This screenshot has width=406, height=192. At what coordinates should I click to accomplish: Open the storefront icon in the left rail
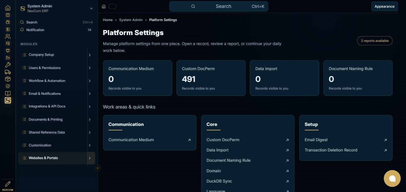pos(8,22)
